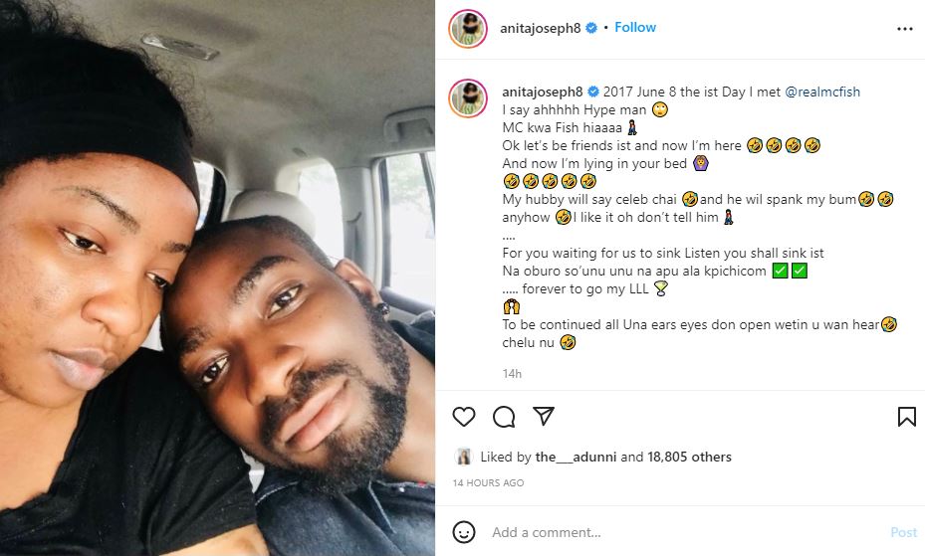Click anitajoseph8 username in header
Image resolution: width=925 pixels, height=556 pixels.
tap(541, 28)
